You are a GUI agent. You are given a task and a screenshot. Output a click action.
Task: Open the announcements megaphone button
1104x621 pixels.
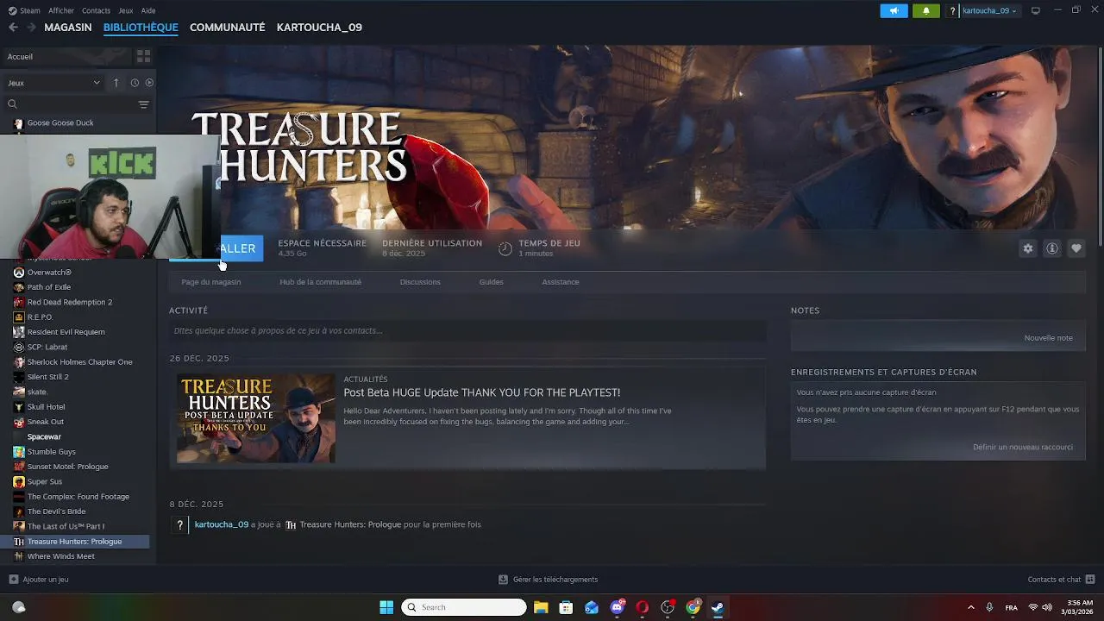894,10
